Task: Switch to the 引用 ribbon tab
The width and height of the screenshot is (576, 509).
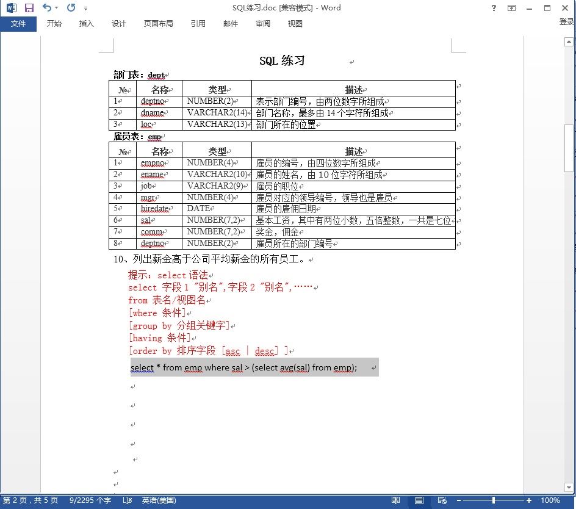Action: [198, 24]
